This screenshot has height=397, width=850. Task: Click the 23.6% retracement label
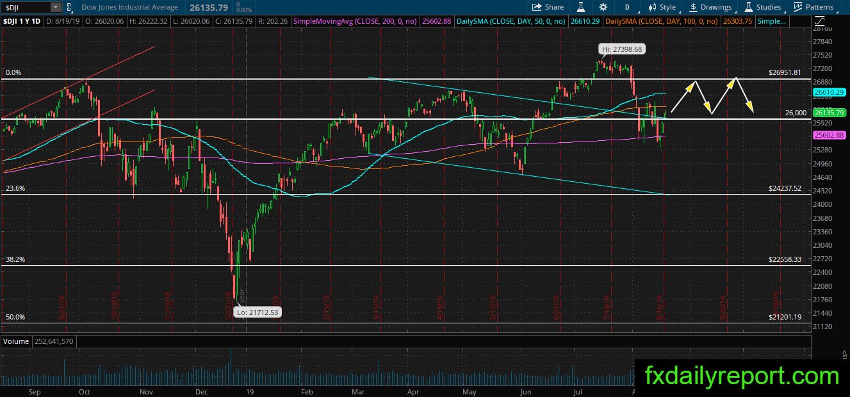(15, 189)
